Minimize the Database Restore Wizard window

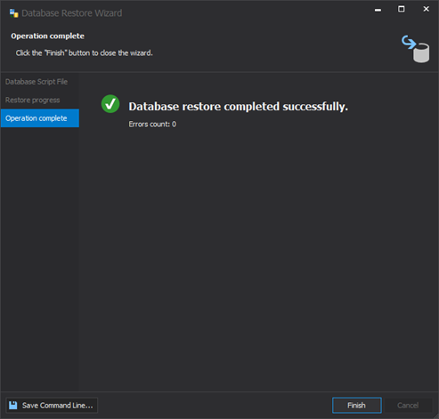pyautogui.click(x=378, y=10)
